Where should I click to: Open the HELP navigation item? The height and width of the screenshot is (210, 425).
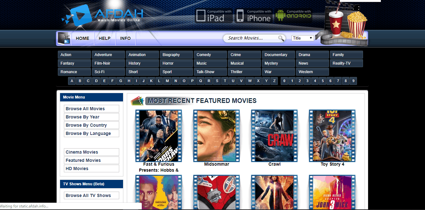tap(105, 38)
